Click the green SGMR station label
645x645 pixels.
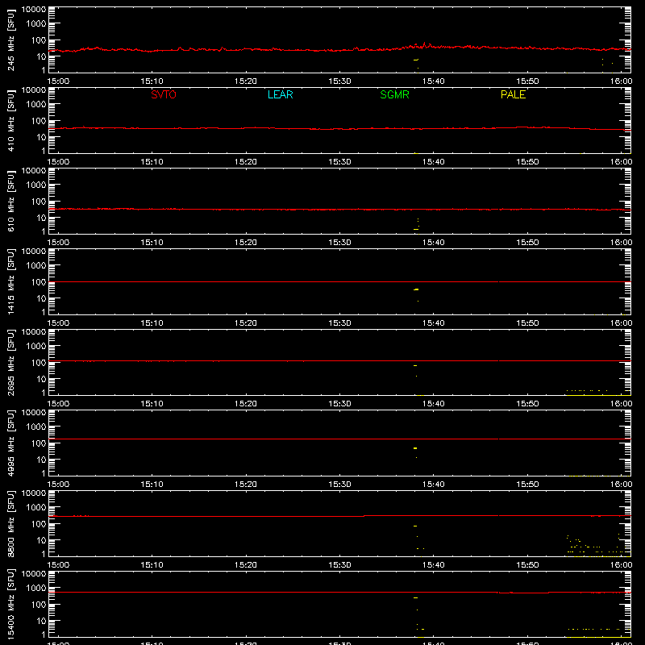coord(394,94)
